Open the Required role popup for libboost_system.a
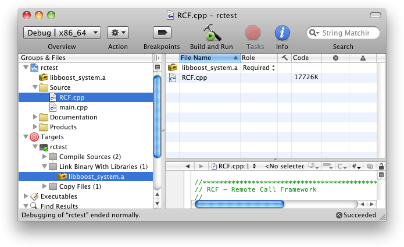The height and width of the screenshot is (247, 404). pyautogui.click(x=259, y=68)
